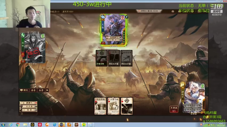Expand more options with double-arrow button

47,90
